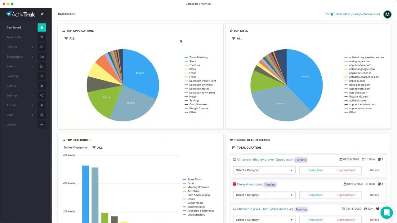This screenshot has height=223, width=397.
Task: Toggle activtrak.my.salesforce.com legend entry
Action: (x=364, y=57)
